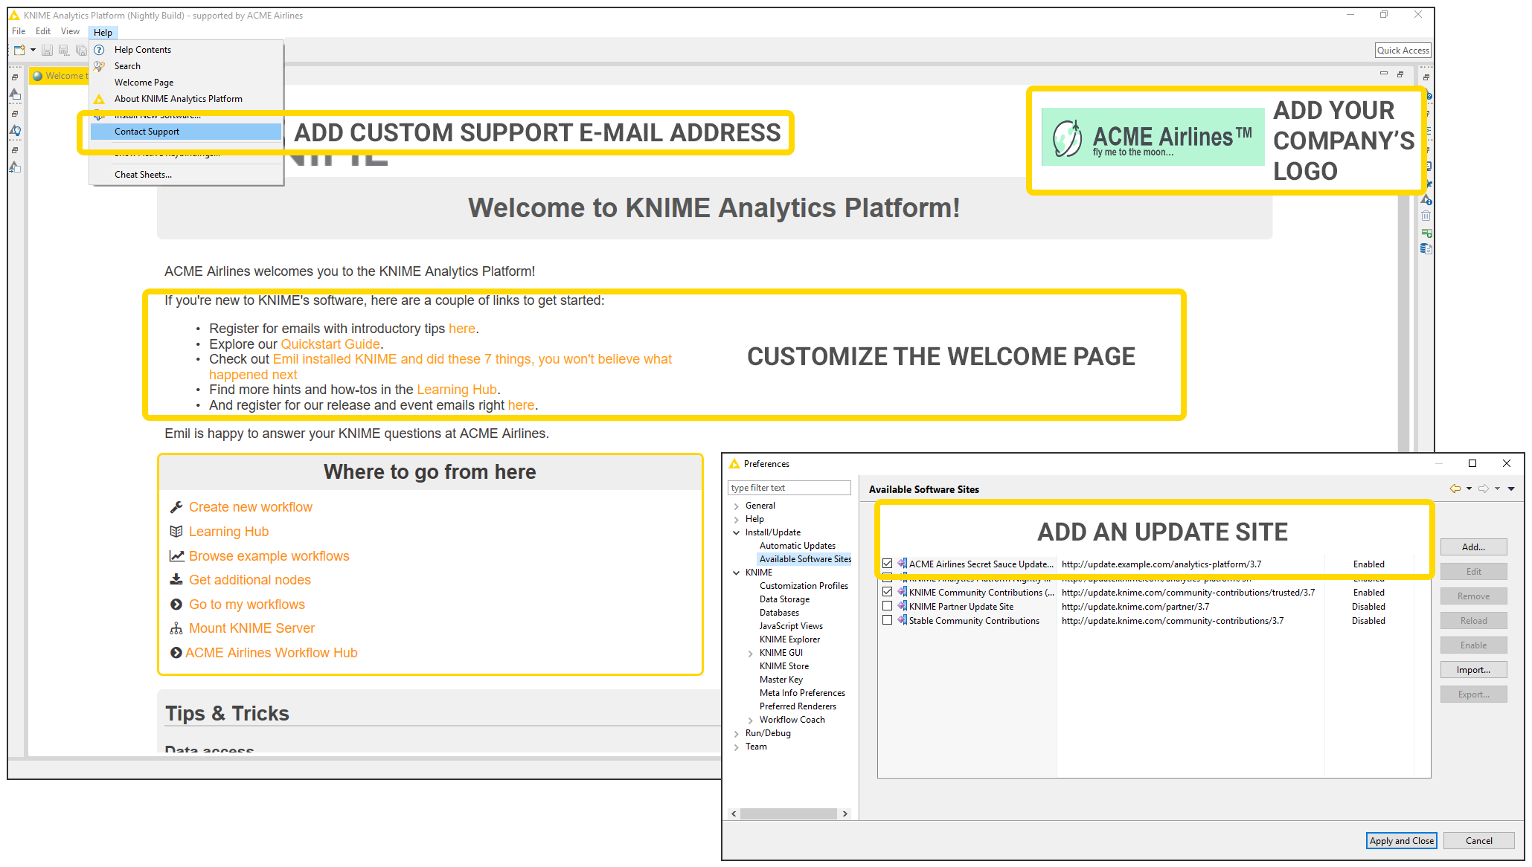Click the Save As toolbar icon
Viewport: 1532px width, 867px height.
(x=64, y=50)
